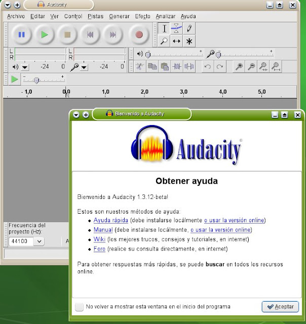Image resolution: width=306 pixels, height=324 pixels.
Task: Click the Copy icon in edit toolbar
Action: (x=152, y=66)
